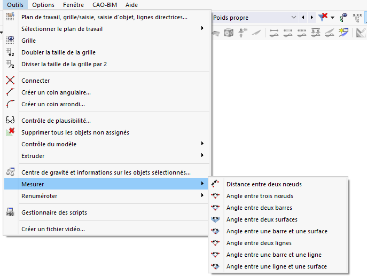Click the nodal support arrows toolbar icon
This screenshot has width=367, height=276.
[x=243, y=33]
